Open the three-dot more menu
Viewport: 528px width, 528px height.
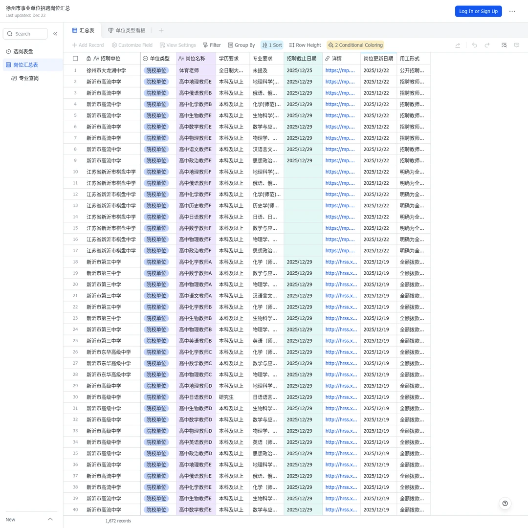(512, 11)
